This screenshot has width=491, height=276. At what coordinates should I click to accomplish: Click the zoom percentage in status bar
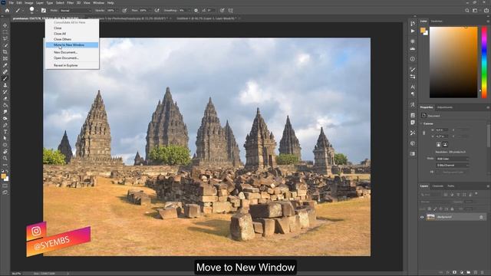click(x=16, y=274)
